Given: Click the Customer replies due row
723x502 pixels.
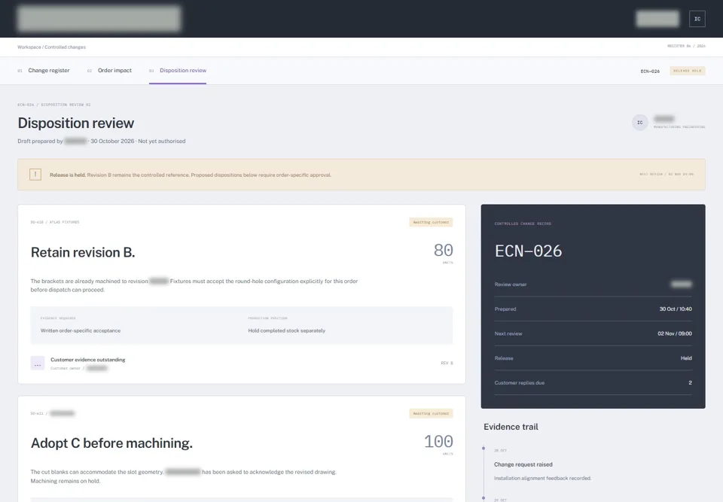Looking at the screenshot, I should [x=593, y=382].
